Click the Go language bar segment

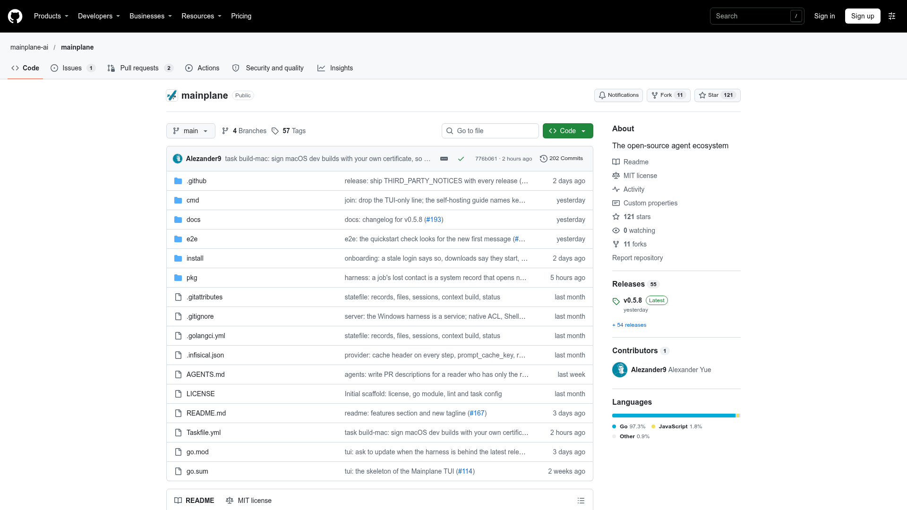point(674,416)
